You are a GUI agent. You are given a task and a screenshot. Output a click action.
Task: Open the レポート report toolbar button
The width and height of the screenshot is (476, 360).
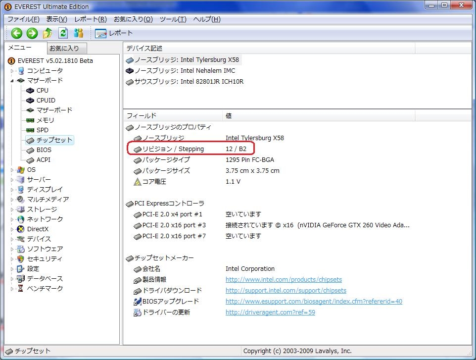coord(114,33)
